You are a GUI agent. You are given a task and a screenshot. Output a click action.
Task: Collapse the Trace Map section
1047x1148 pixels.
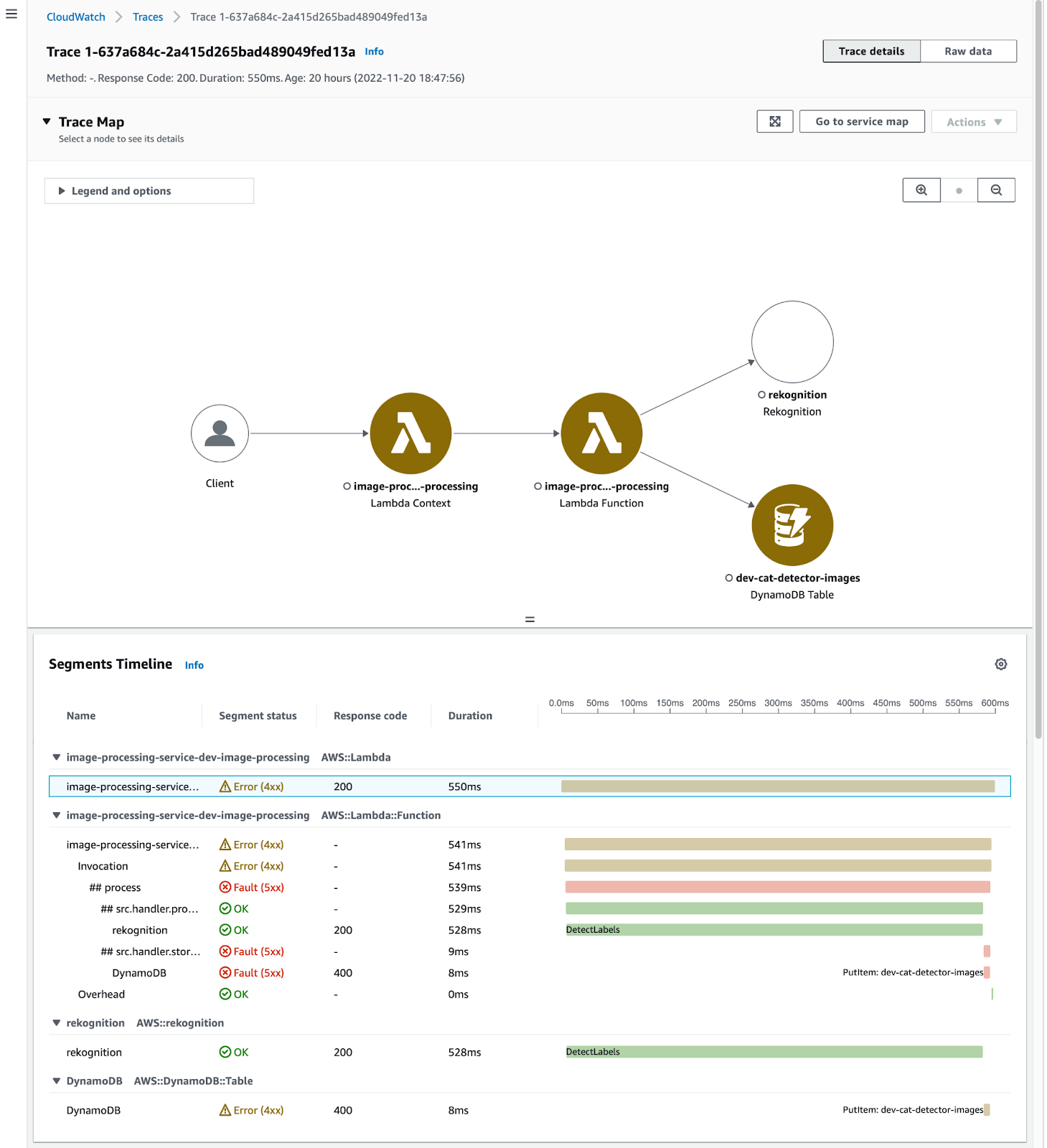point(47,122)
